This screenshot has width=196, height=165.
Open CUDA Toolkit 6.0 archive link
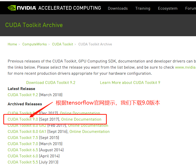23,156
